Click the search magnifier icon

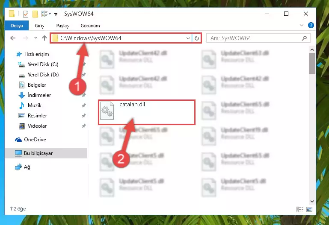304,38
